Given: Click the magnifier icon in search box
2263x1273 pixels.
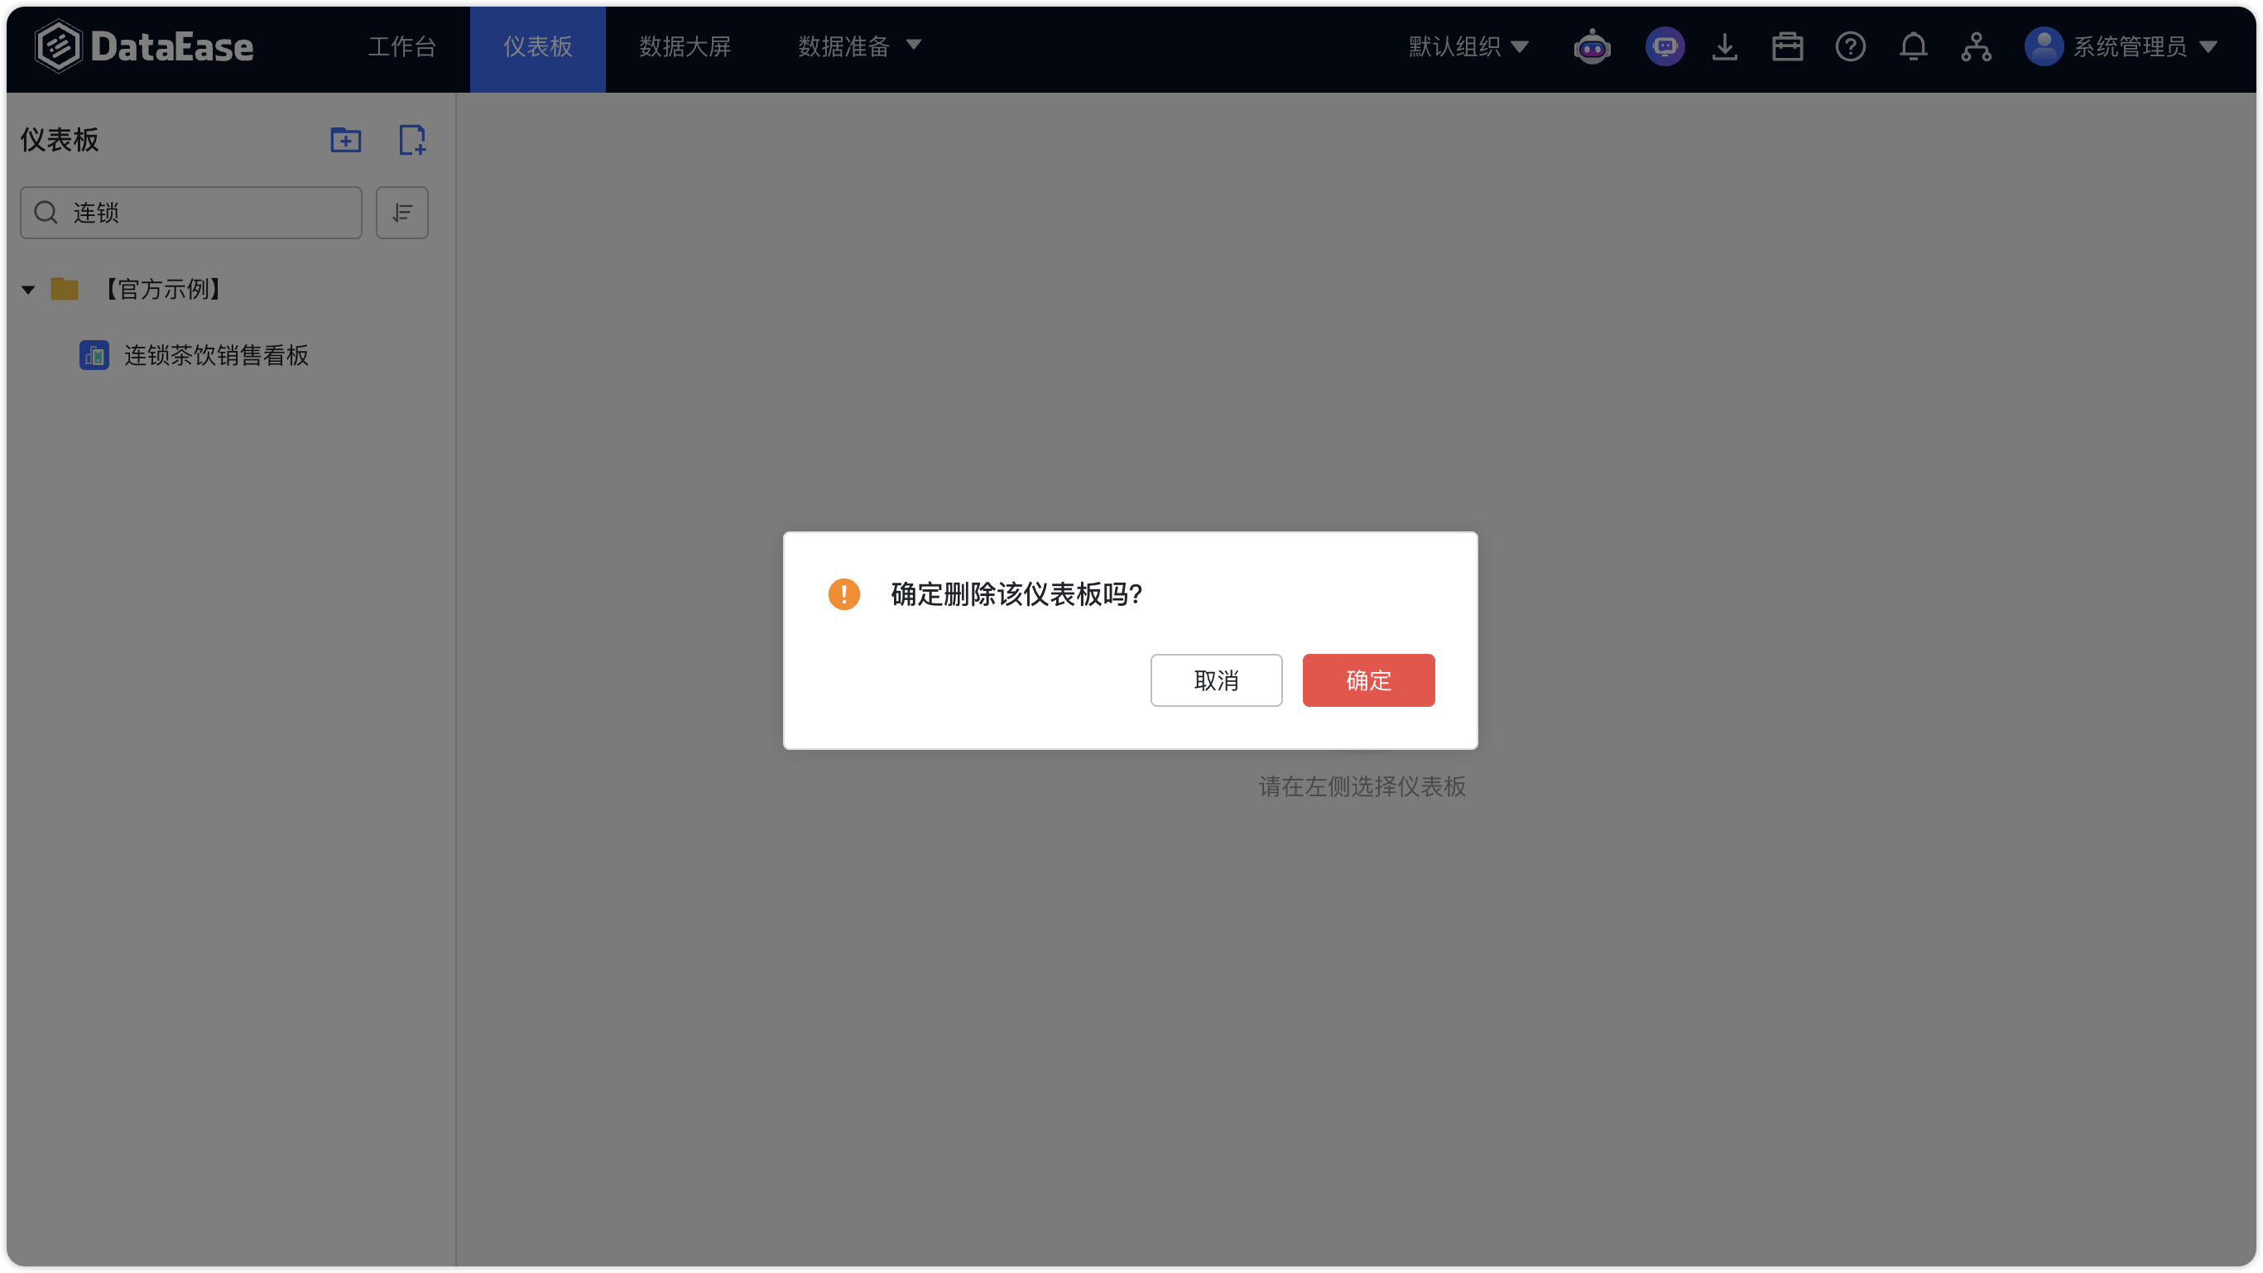Looking at the screenshot, I should 46,213.
